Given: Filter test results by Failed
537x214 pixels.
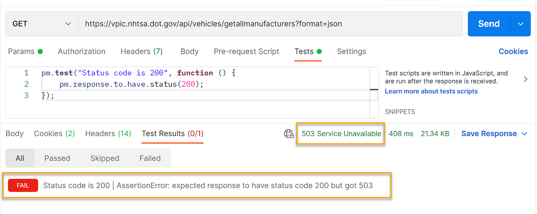Looking at the screenshot, I should tap(150, 158).
